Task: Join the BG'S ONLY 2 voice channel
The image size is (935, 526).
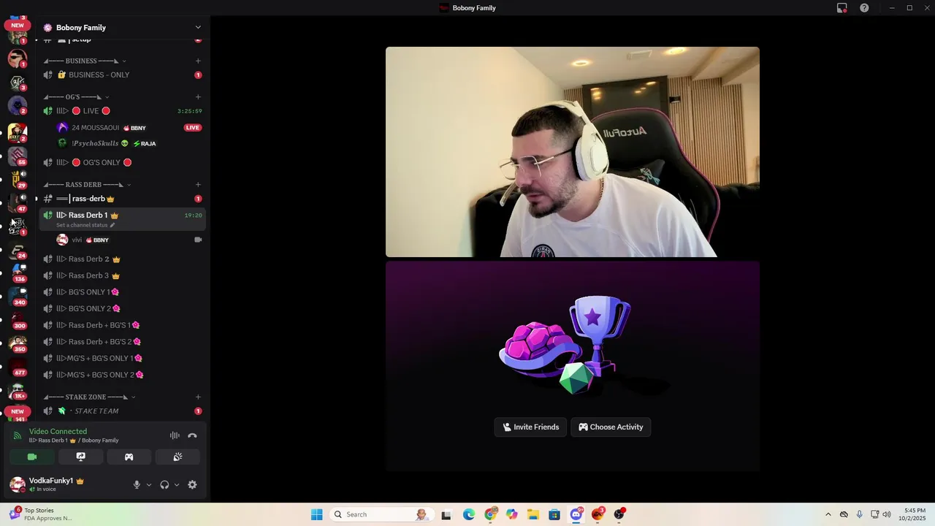Action: [x=122, y=308]
